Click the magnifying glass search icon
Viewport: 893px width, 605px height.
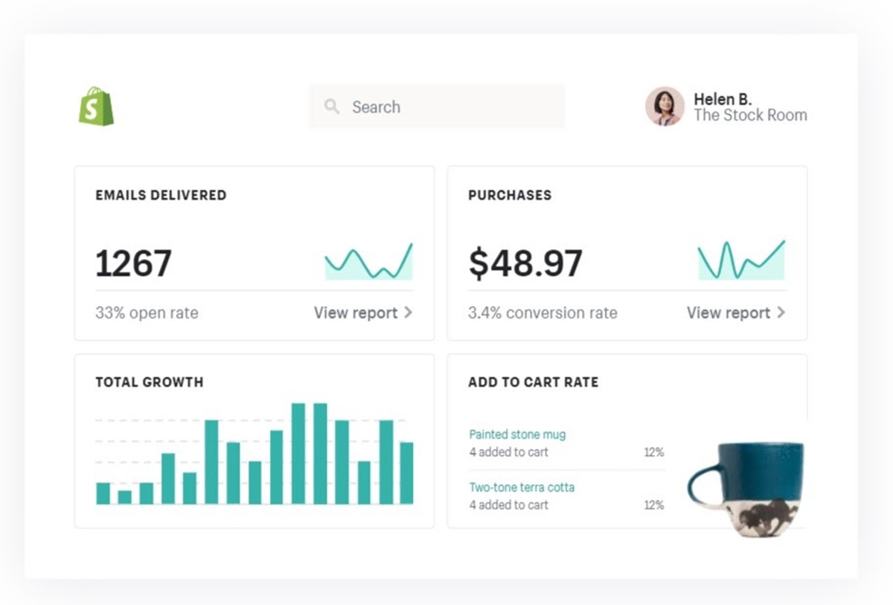(332, 106)
